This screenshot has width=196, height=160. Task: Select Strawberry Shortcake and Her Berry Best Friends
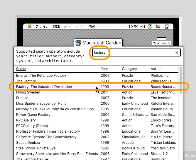tap(96, 154)
